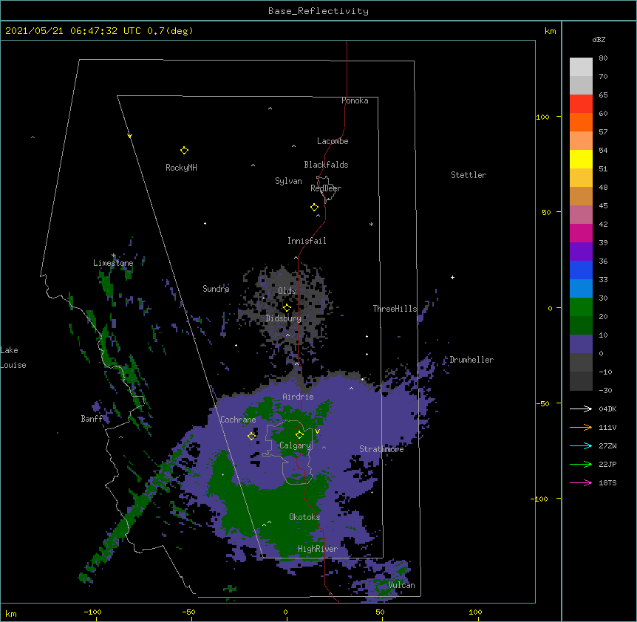Click the ThreeHills label

[x=395, y=309]
